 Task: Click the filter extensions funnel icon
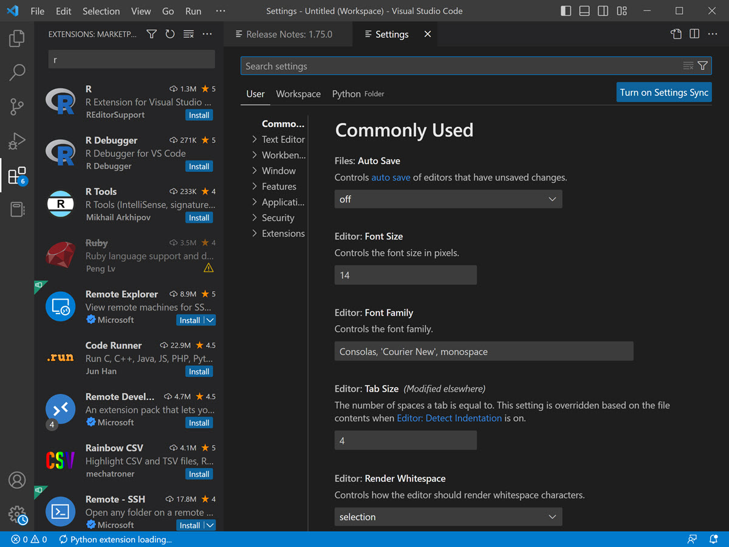[x=152, y=34]
